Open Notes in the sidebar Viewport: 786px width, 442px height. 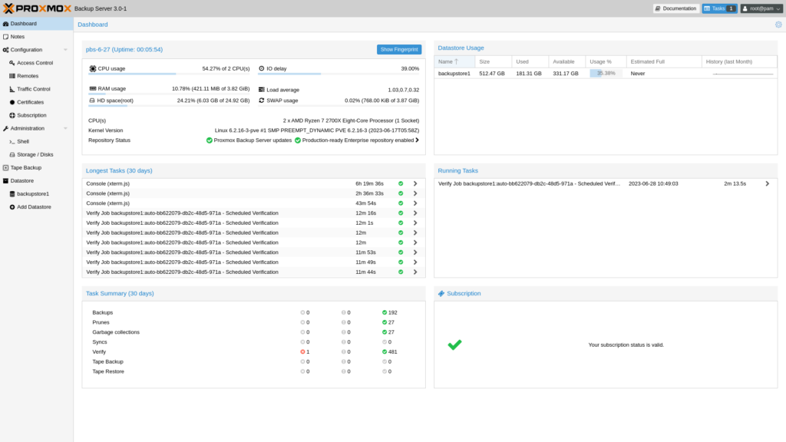point(18,37)
